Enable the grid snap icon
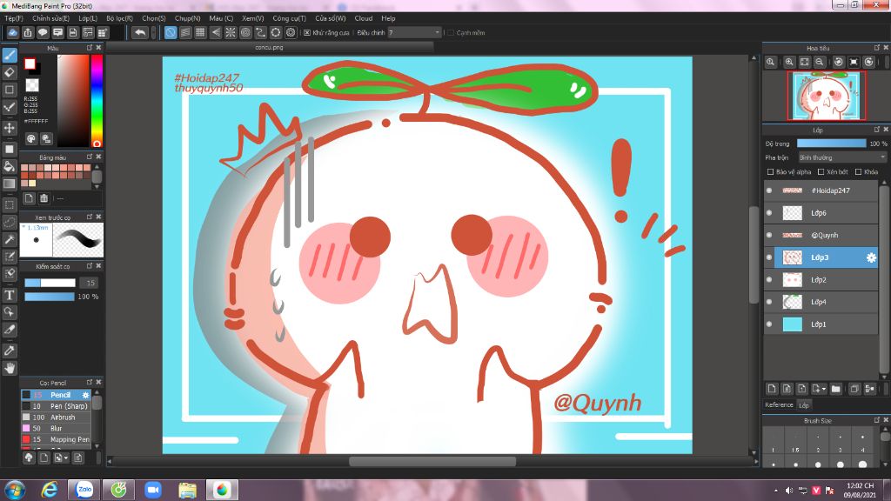The height and width of the screenshot is (501, 891). [x=200, y=32]
